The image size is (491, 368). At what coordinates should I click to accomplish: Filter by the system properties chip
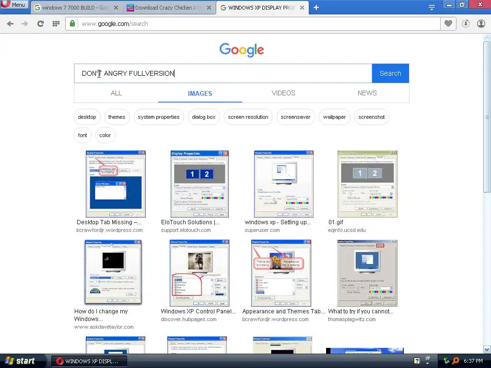pyautogui.click(x=158, y=117)
